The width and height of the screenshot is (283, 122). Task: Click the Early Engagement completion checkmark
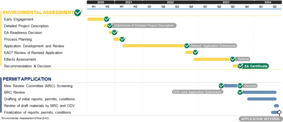(x=106, y=19)
